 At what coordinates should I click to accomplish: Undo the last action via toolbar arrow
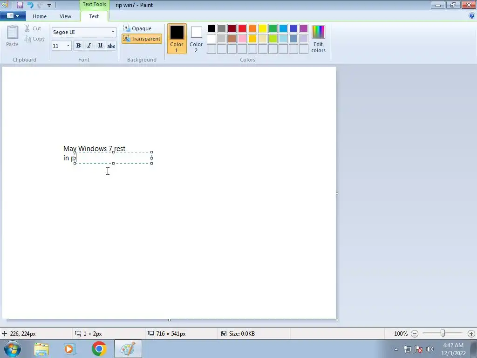(30, 5)
